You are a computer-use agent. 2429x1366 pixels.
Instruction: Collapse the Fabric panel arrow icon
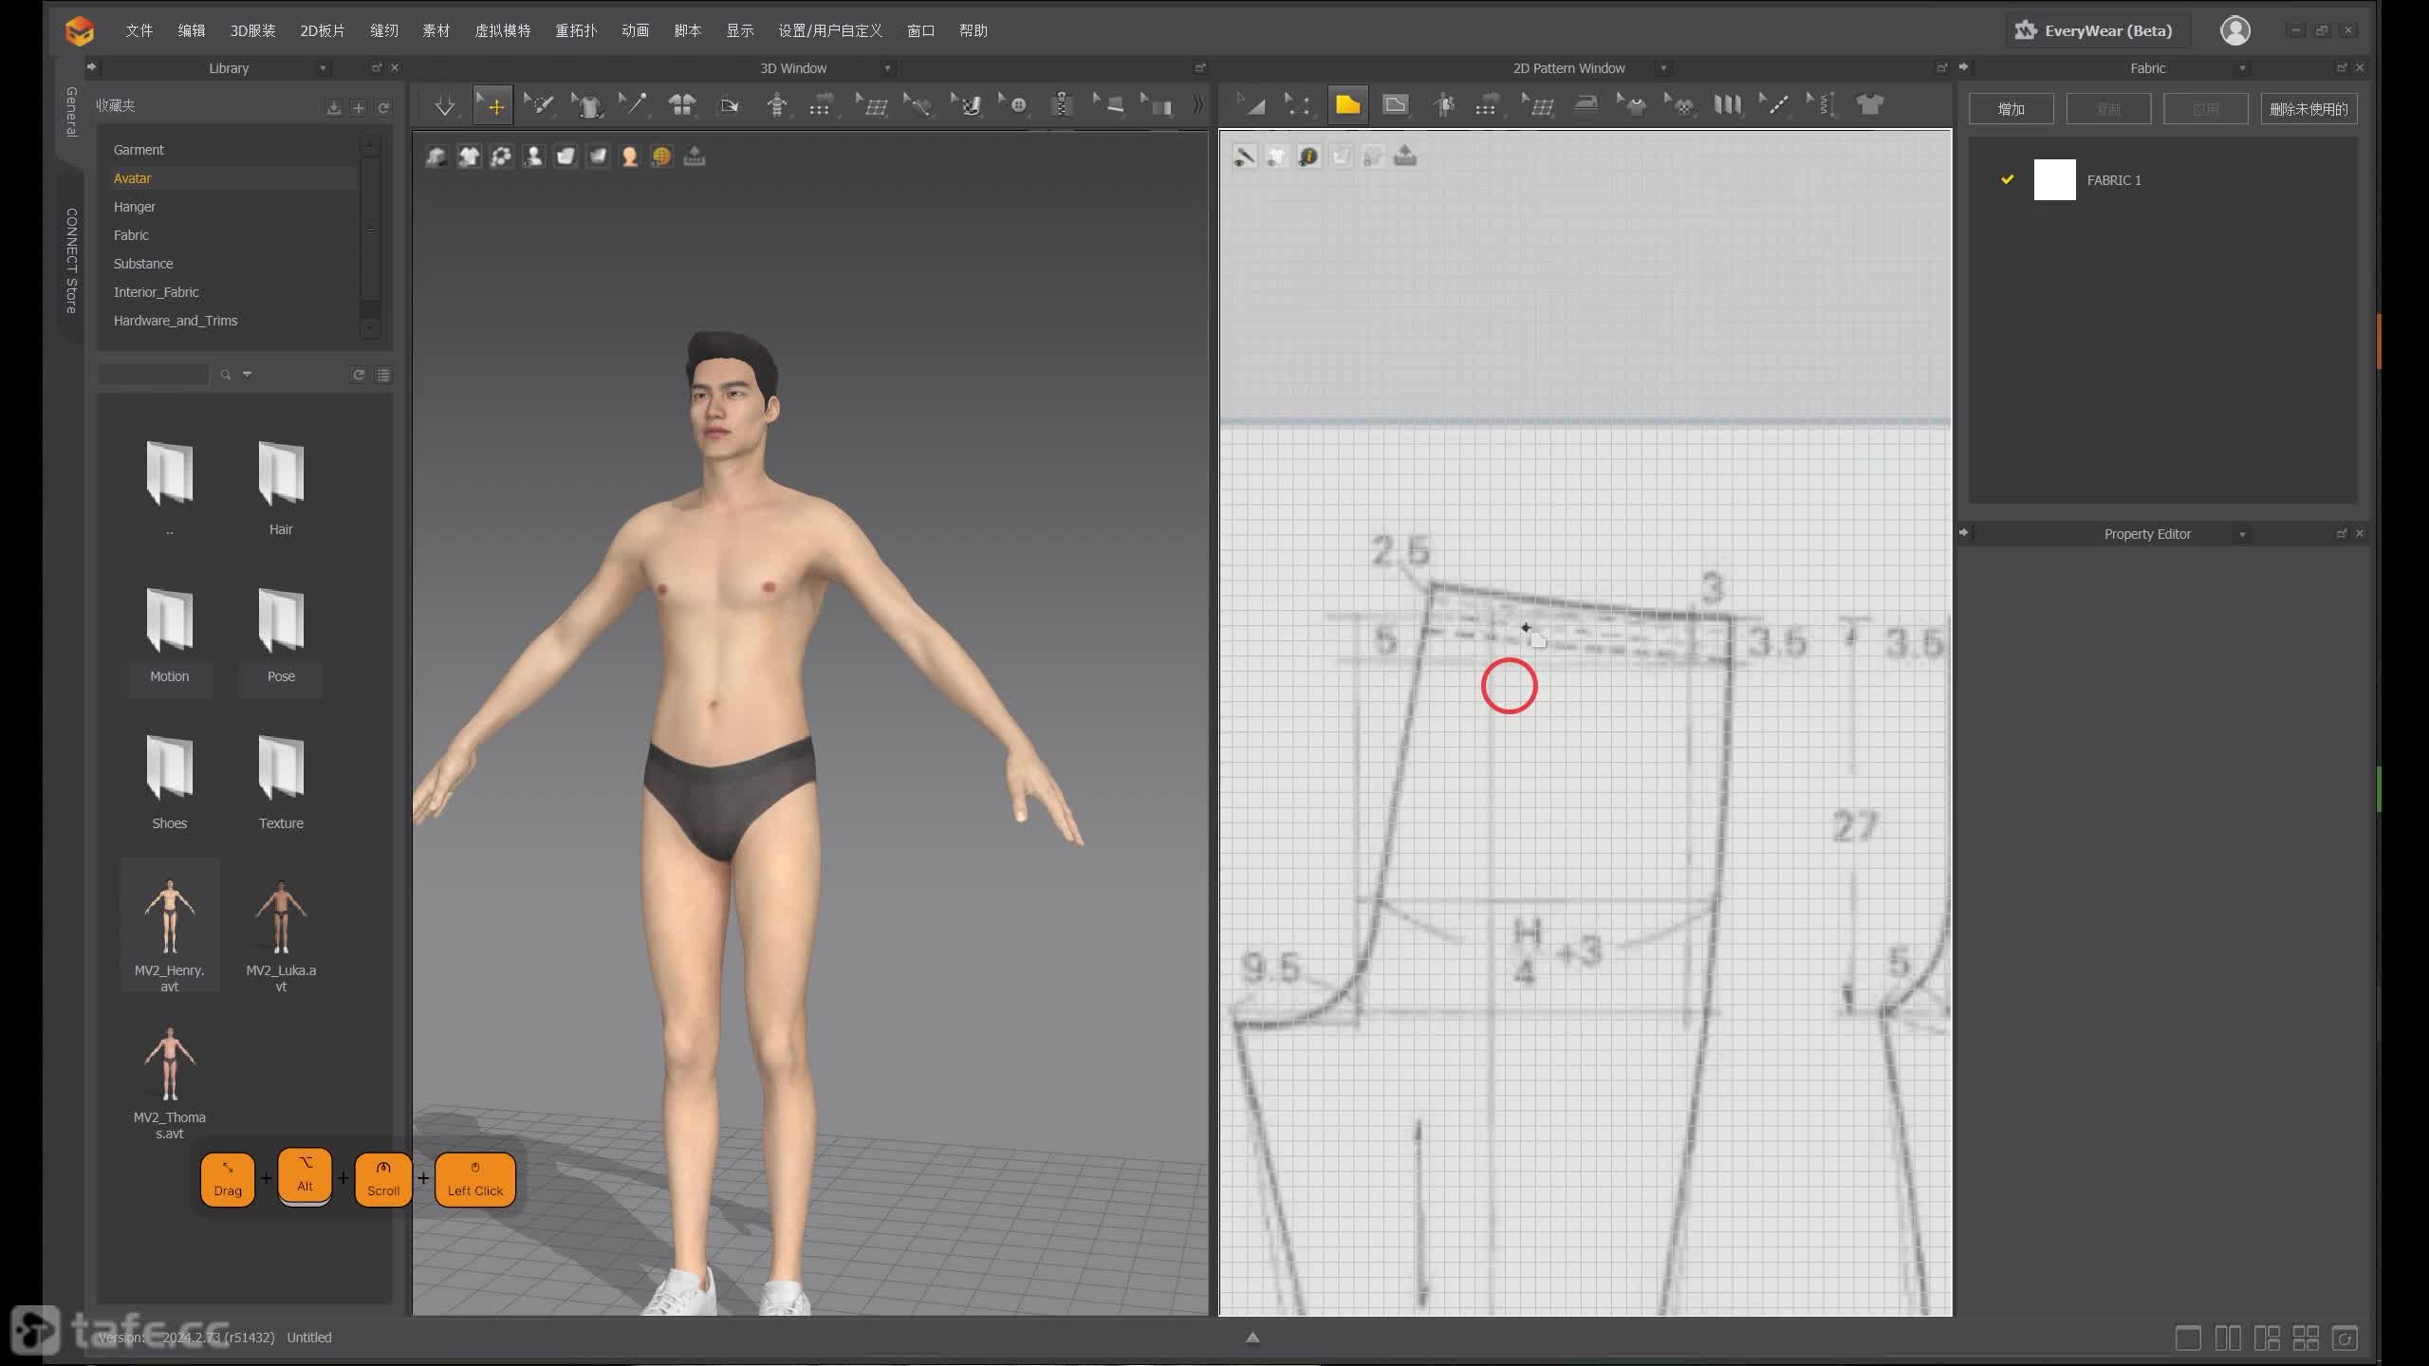pos(1963,67)
